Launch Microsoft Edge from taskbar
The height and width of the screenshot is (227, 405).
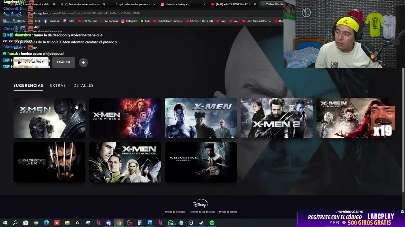tap(47, 223)
